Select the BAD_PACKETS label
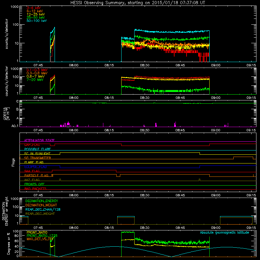 coord(35,188)
